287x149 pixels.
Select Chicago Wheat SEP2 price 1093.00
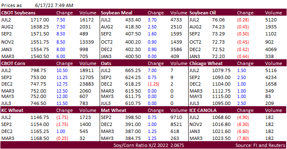[x=221, y=77]
